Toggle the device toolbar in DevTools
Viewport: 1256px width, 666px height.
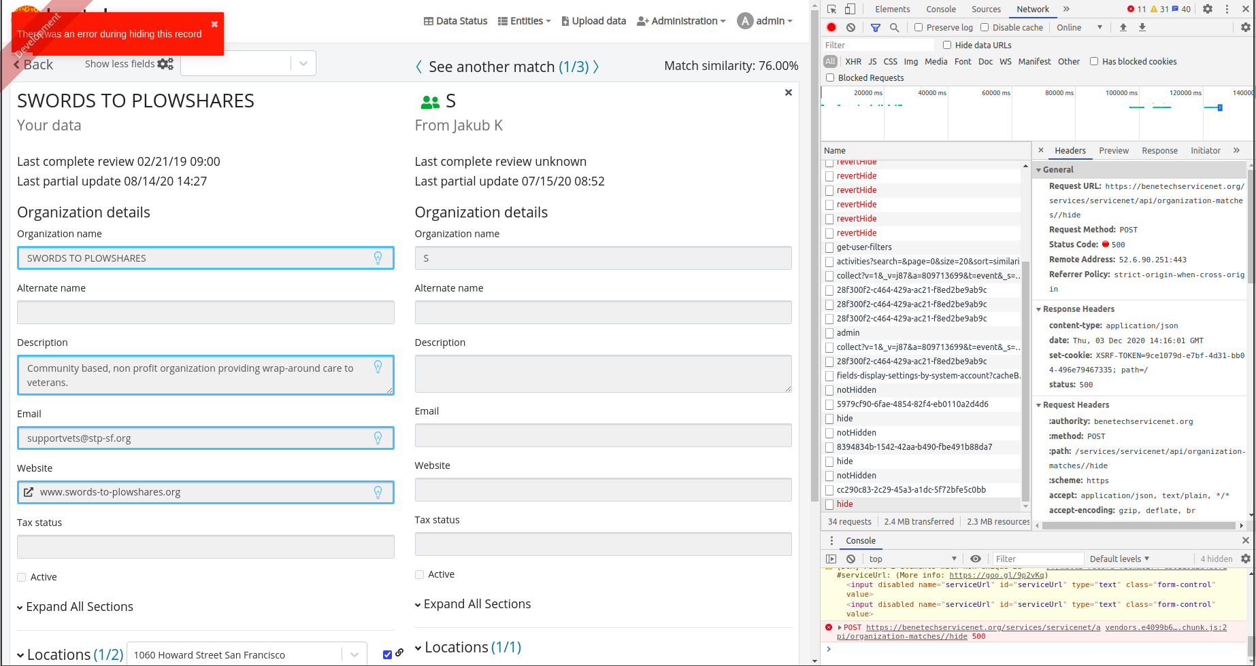coord(849,9)
